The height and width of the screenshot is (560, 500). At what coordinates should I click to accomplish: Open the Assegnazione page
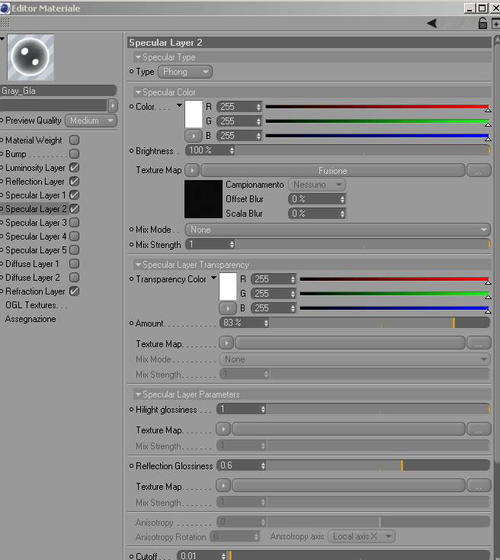pyautogui.click(x=30, y=319)
